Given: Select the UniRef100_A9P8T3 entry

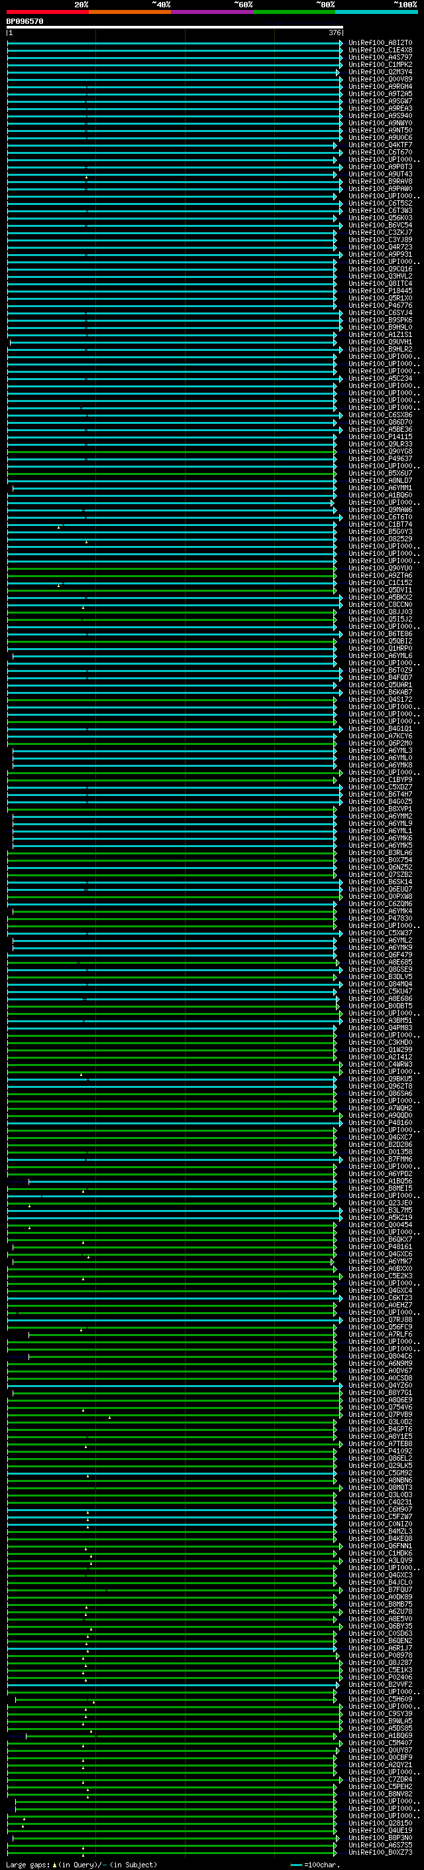Looking at the screenshot, I should tap(380, 167).
